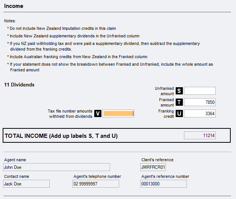Click the Tax file number amounts withheld label
The width and height of the screenshot is (236, 199).
[70, 114]
